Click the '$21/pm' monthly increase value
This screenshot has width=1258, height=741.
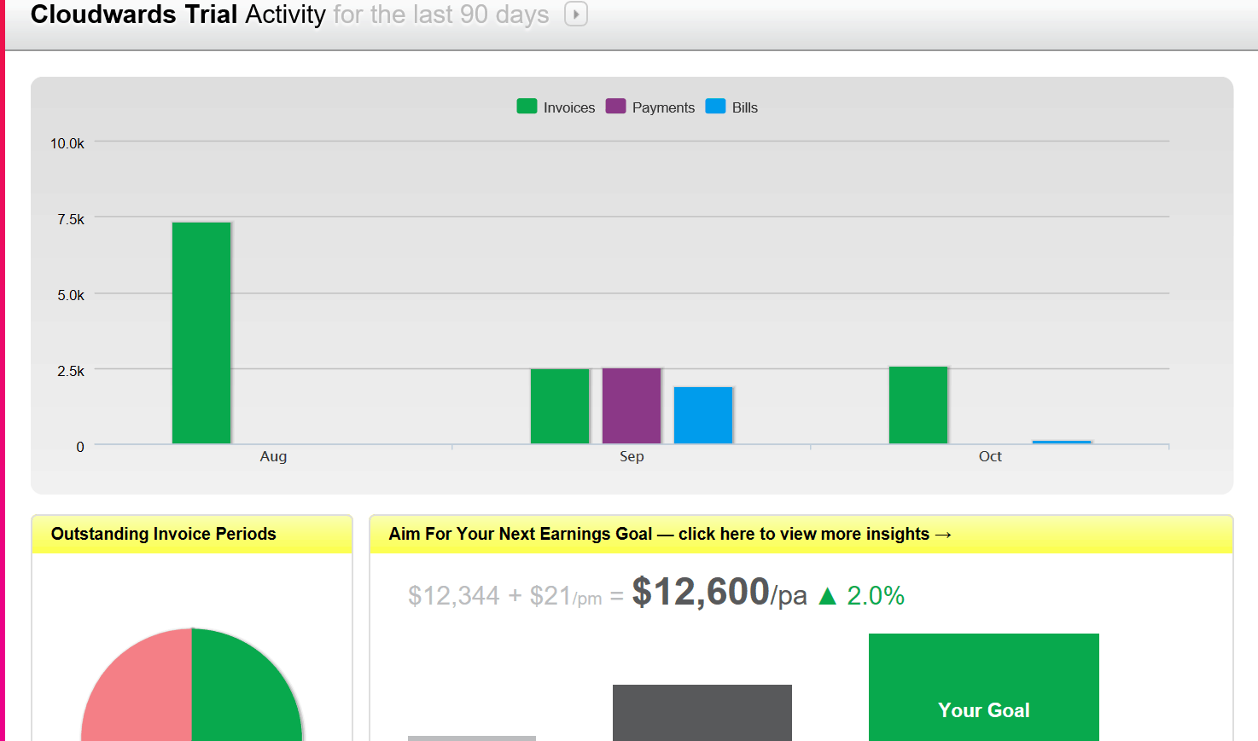point(566,595)
